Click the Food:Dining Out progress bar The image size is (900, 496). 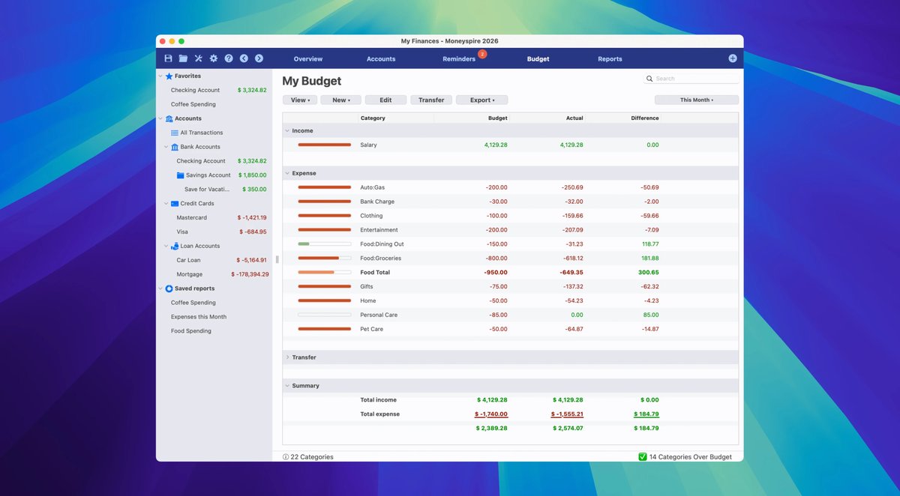[x=324, y=244]
